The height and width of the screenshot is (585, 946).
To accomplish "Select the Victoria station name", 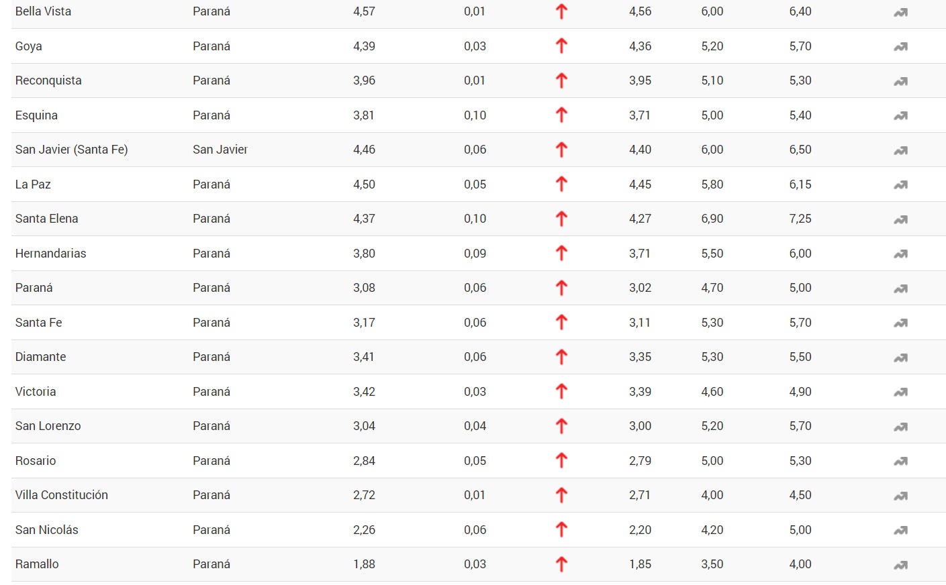I will pos(36,392).
